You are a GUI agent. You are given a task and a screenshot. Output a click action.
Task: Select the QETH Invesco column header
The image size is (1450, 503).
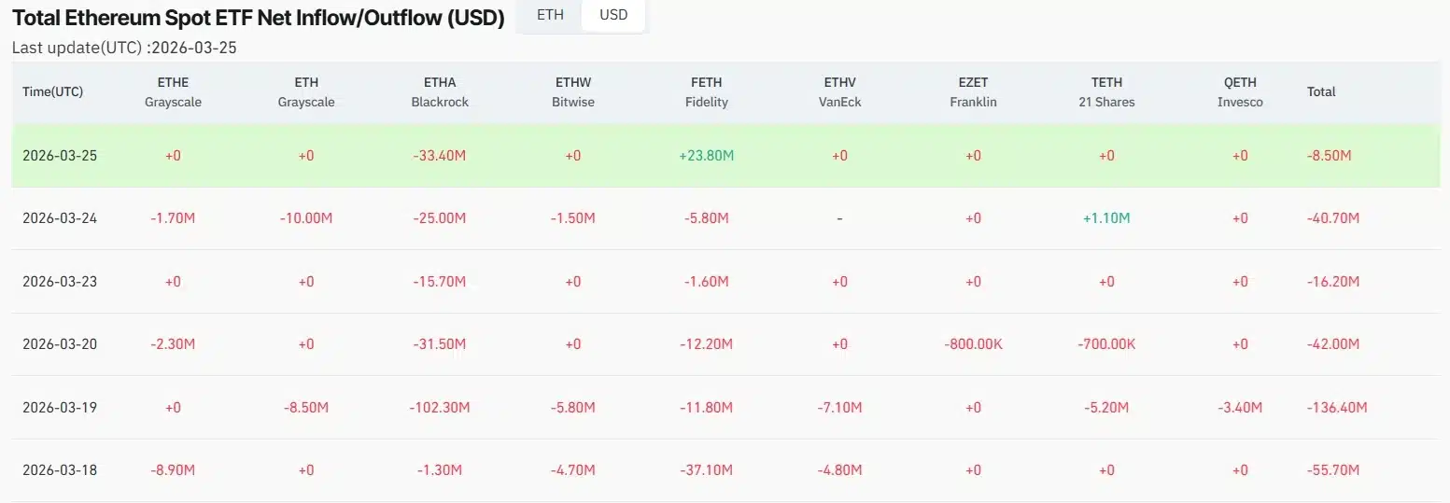(1239, 91)
